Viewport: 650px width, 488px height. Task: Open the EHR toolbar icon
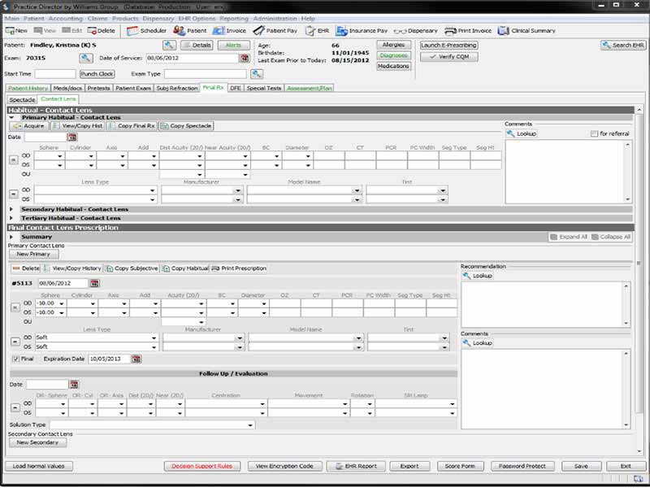310,31
